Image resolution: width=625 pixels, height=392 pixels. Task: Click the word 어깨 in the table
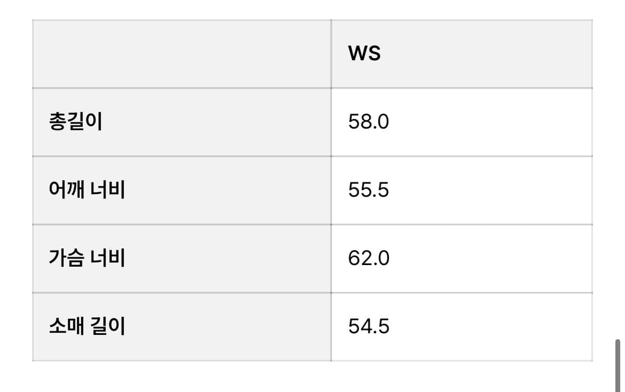pos(66,190)
